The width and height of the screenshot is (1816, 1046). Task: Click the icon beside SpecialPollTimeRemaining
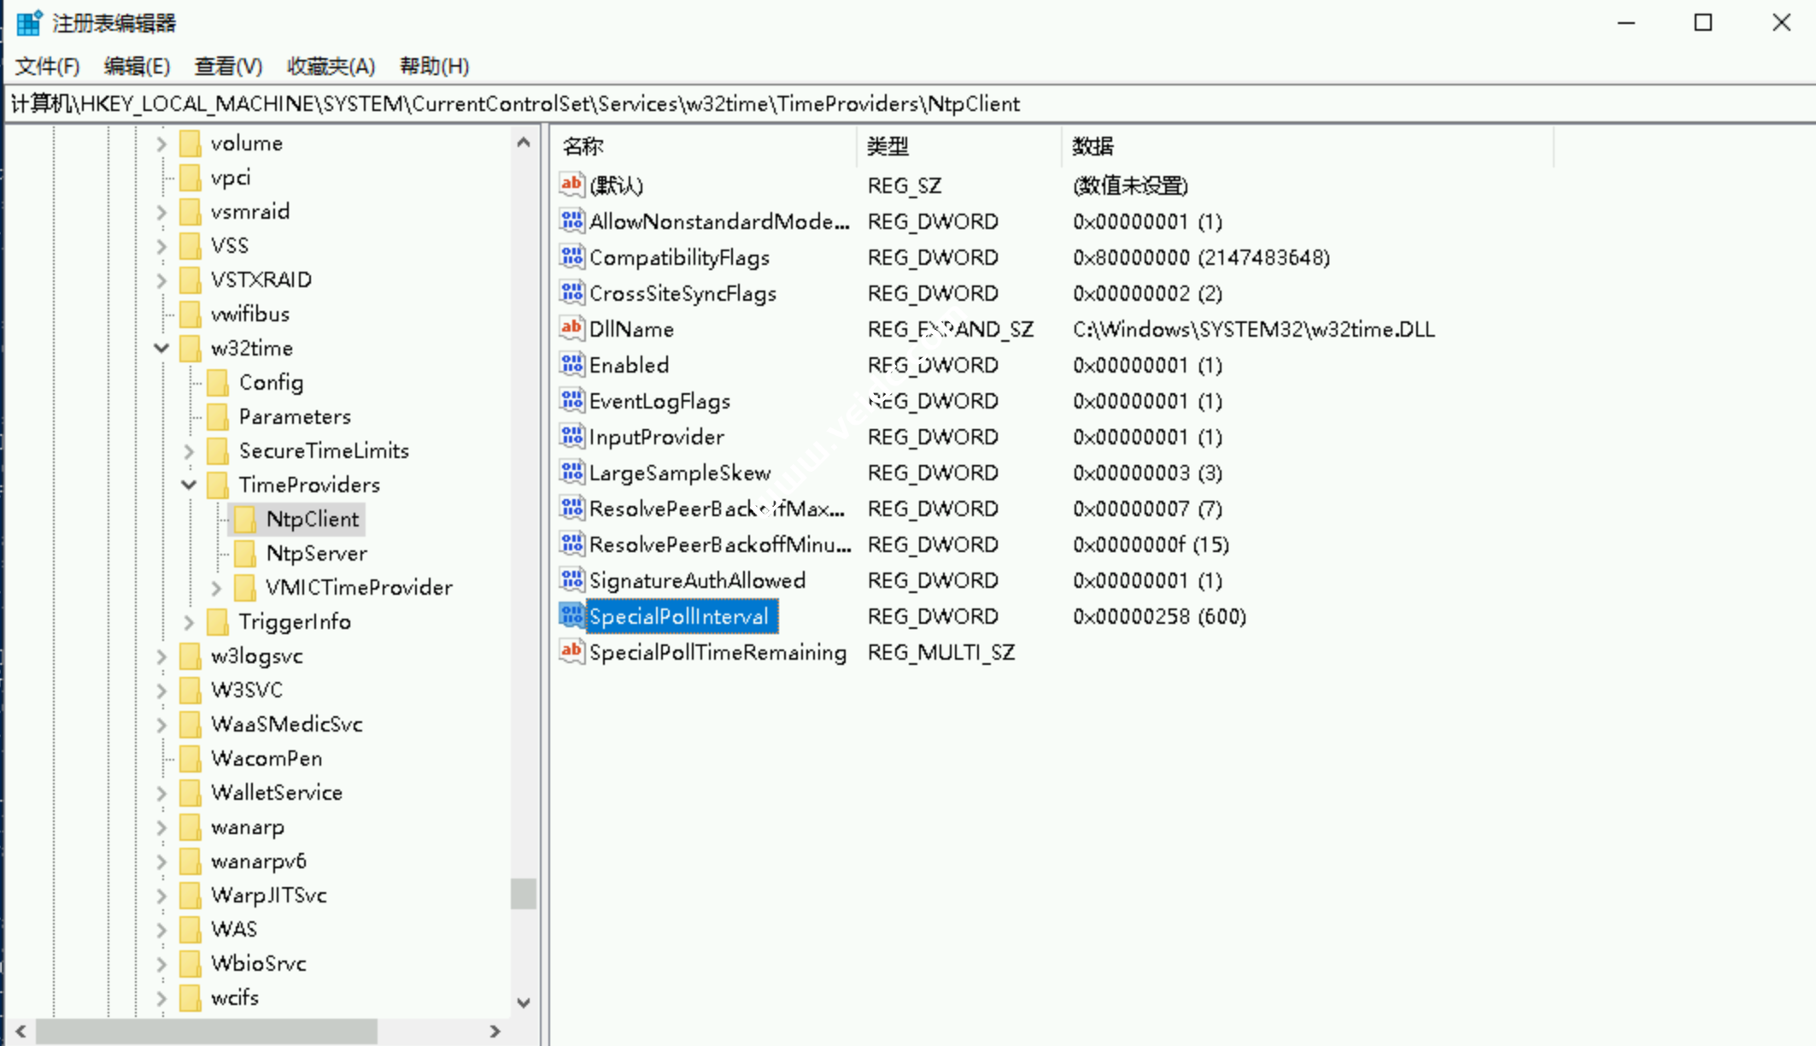(x=571, y=651)
